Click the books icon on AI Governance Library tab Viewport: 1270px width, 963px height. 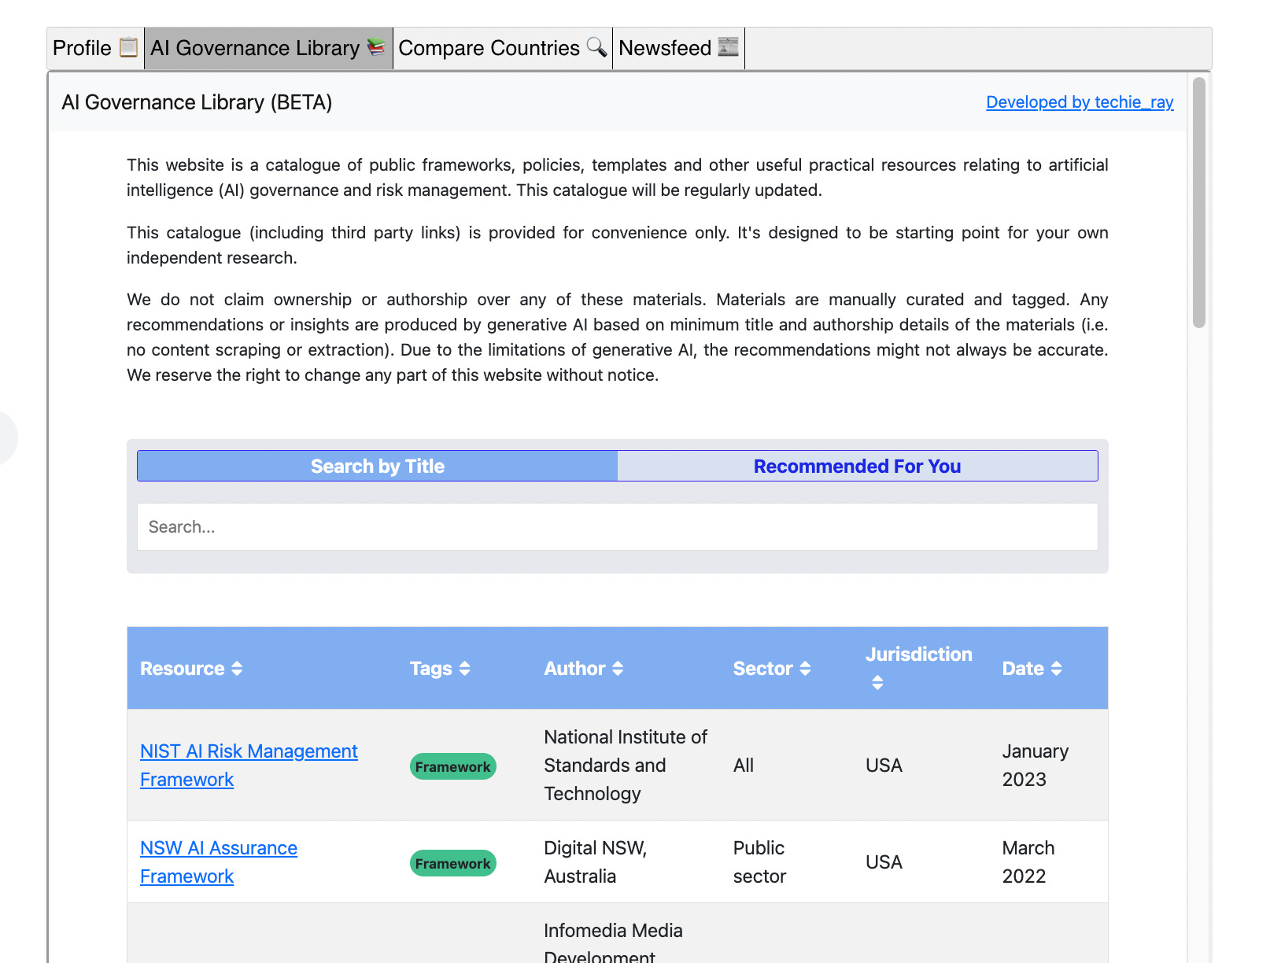[x=377, y=47]
